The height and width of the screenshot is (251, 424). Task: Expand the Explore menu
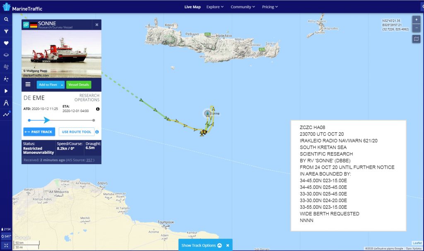coord(215,7)
